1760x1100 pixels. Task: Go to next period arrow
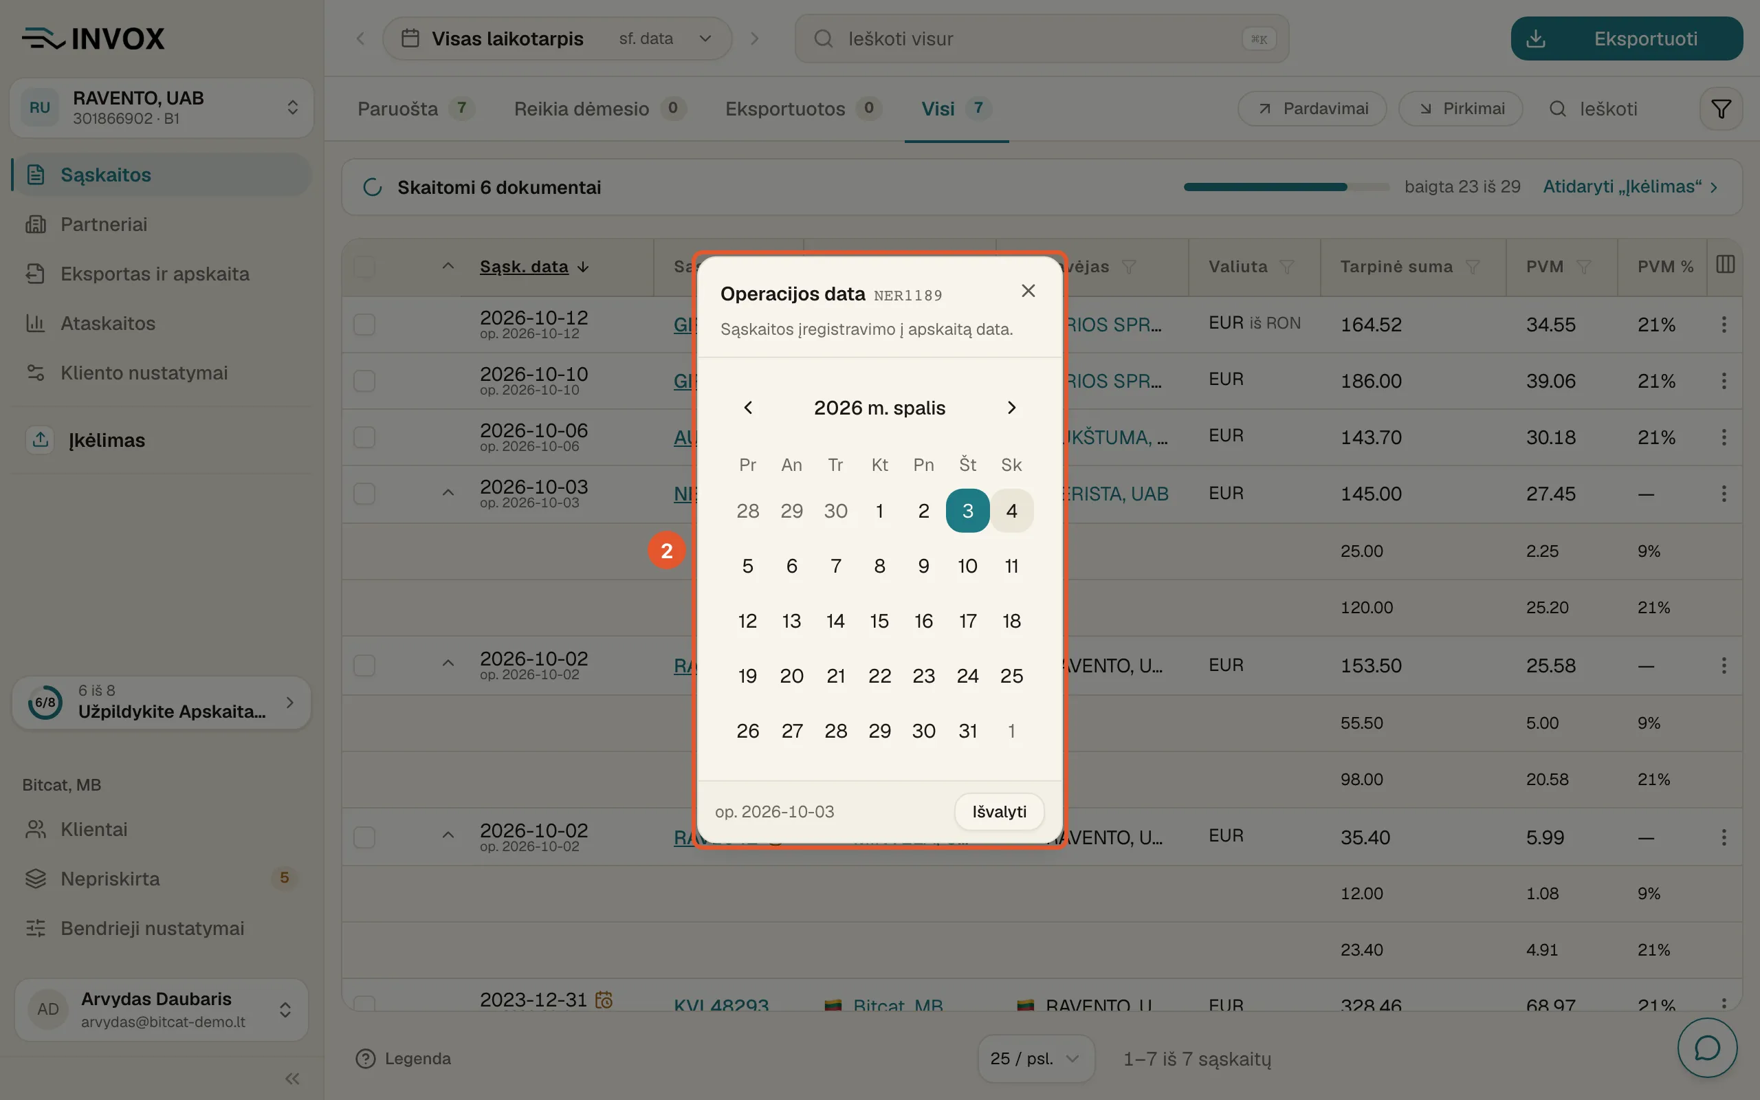(x=754, y=38)
